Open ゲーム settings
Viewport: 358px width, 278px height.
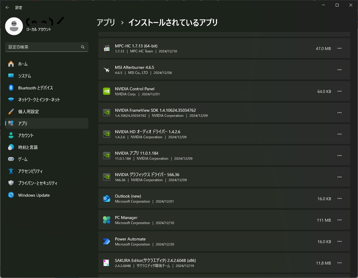click(x=47, y=159)
